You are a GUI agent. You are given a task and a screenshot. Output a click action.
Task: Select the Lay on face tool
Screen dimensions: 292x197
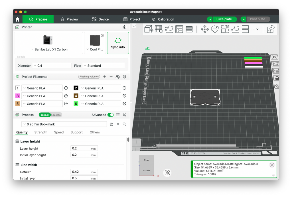[x=235, y=29]
